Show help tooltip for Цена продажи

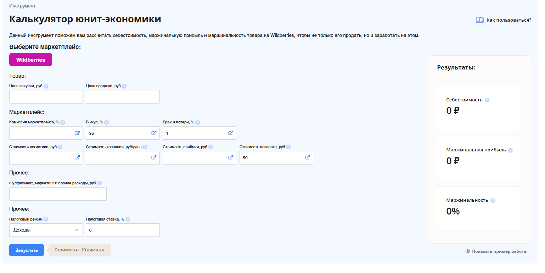[x=124, y=86]
